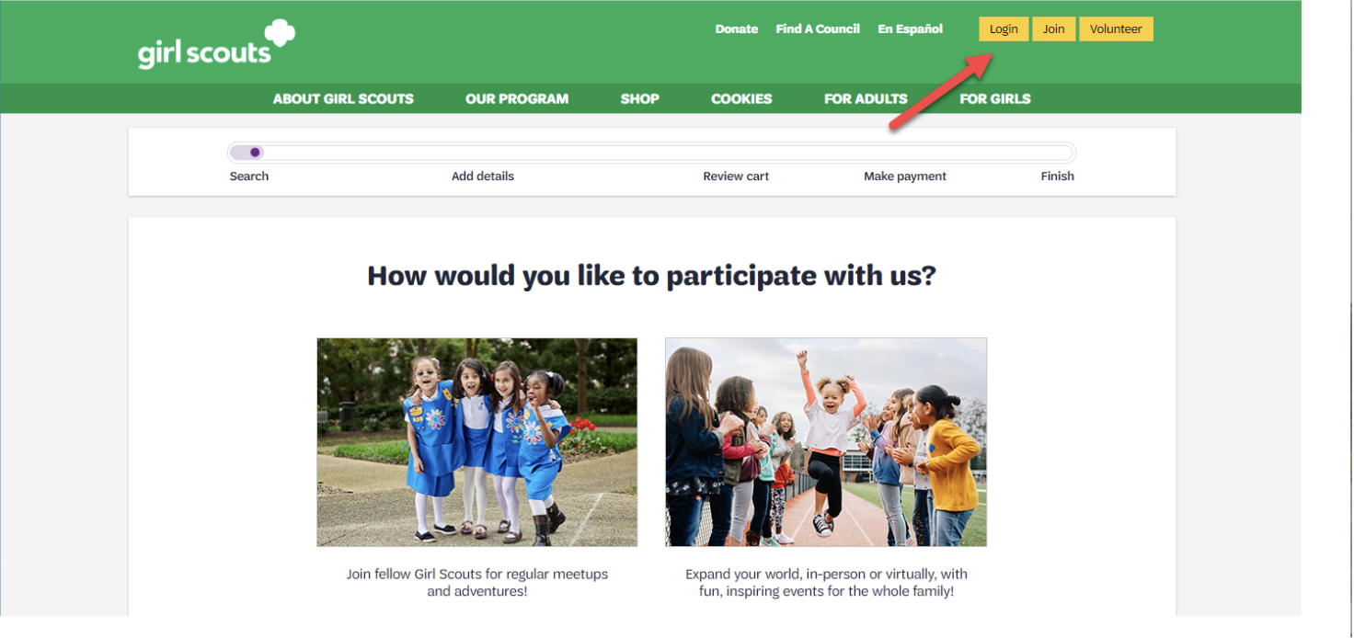Screen dimensions: 1354x638
Task: Switch to En Español
Action: pos(910,29)
